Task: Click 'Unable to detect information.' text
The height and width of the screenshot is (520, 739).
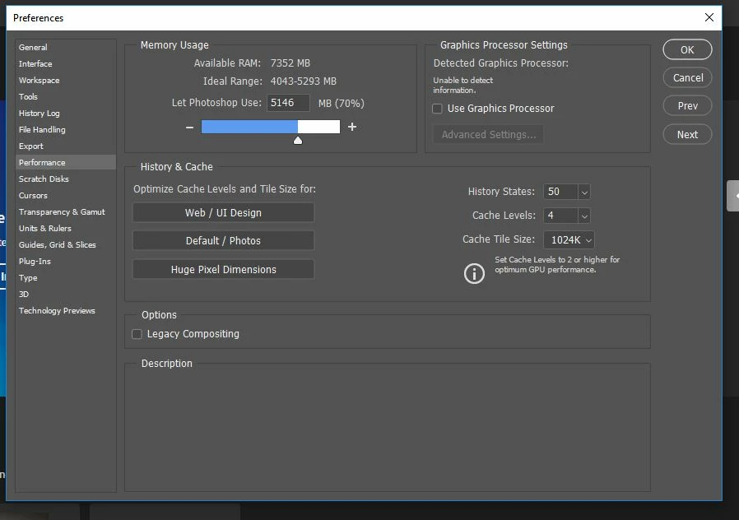Action: [462, 86]
